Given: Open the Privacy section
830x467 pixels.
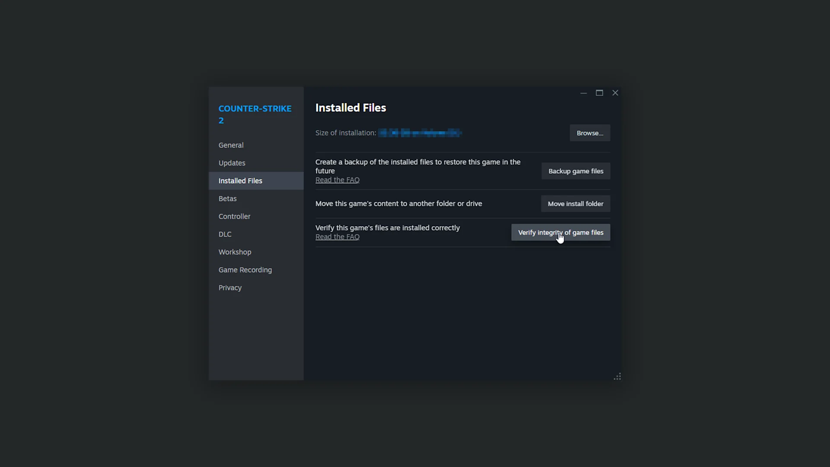Looking at the screenshot, I should click(x=230, y=287).
